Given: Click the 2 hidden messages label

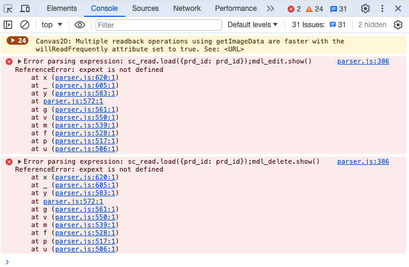Looking at the screenshot, I should pos(372,25).
